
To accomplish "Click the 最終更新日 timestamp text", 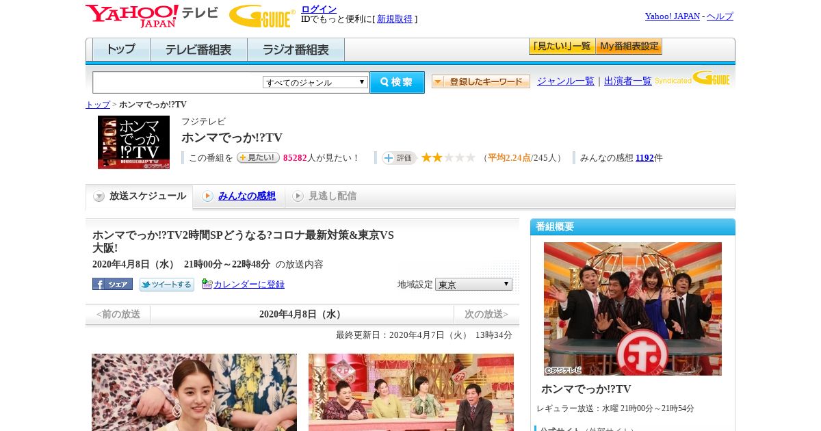I will tap(424, 335).
